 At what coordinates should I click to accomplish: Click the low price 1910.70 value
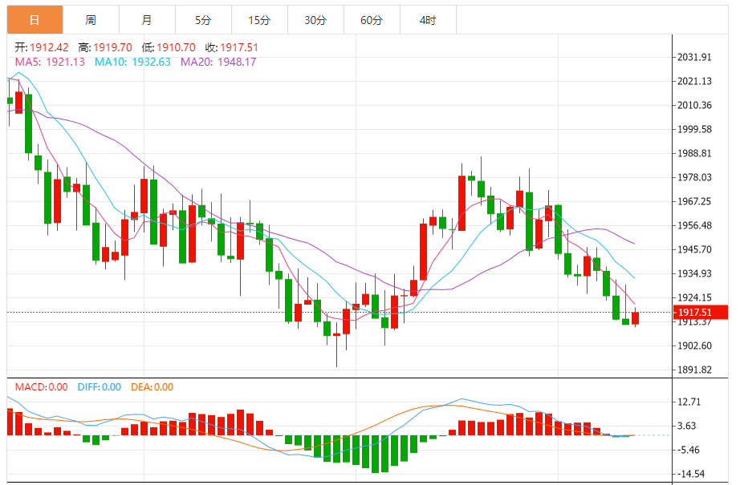coord(176,47)
